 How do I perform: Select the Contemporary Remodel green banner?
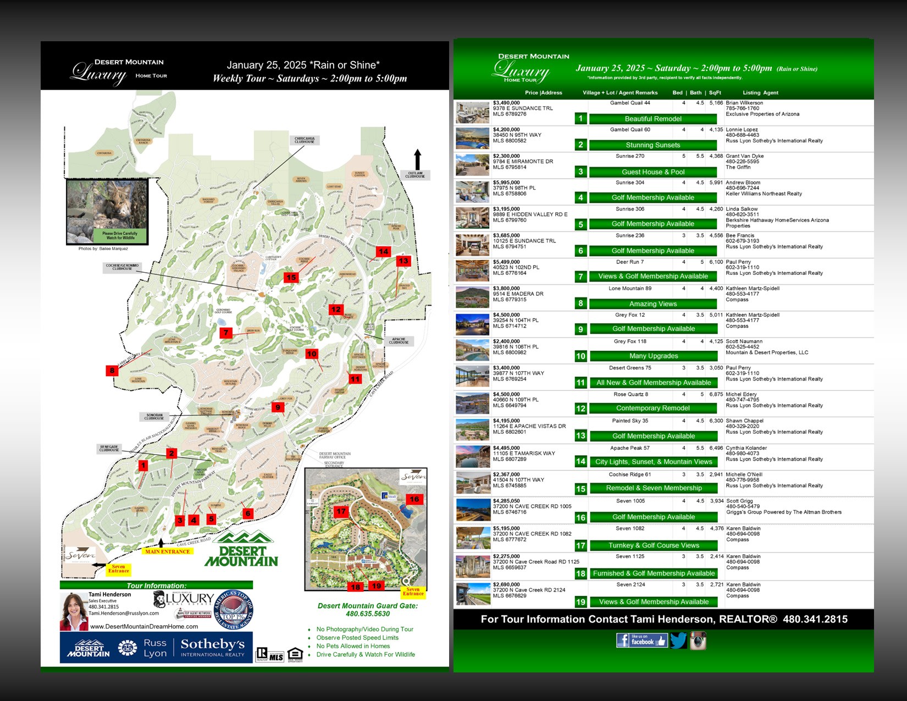[x=652, y=408]
